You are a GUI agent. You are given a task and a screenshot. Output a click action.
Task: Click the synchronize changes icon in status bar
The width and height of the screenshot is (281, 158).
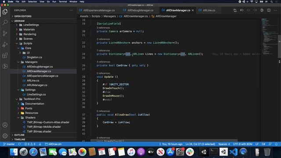[x=19, y=144]
